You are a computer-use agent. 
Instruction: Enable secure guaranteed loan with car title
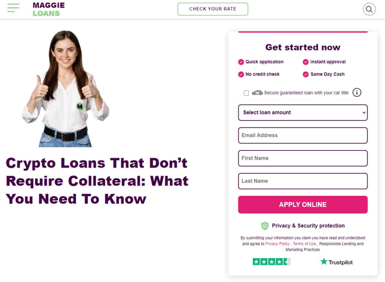(x=246, y=93)
